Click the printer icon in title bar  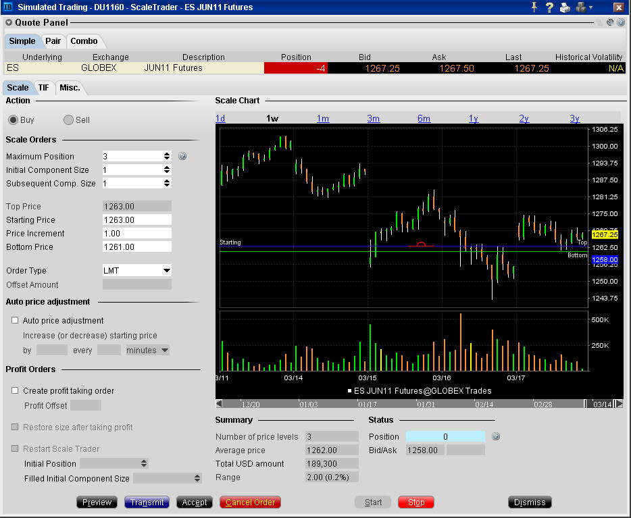coord(565,7)
